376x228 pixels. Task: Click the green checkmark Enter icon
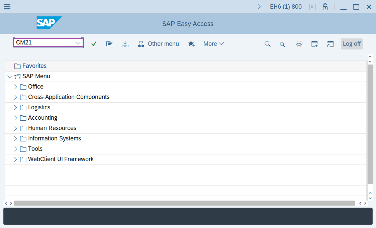[94, 44]
